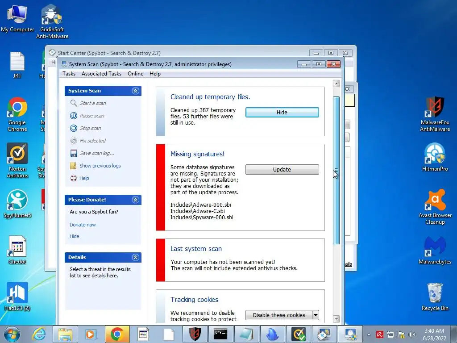Image resolution: width=457 pixels, height=343 pixels.
Task: Open the Help menu
Action: point(155,74)
